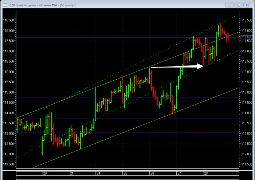Minimize the RIZ8 chart window
Image resolution: width=255 pixels, height=180 pixels.
point(229,5)
